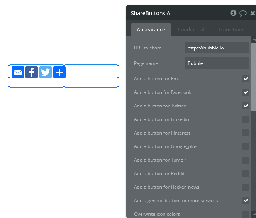
Task: Open the comment bubble icon in header
Action: click(243, 13)
